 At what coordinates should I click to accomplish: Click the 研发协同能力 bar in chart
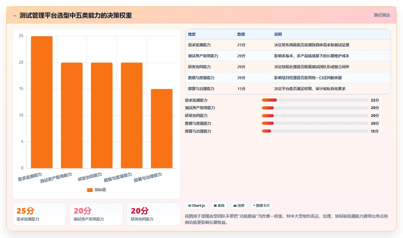[x=102, y=115]
